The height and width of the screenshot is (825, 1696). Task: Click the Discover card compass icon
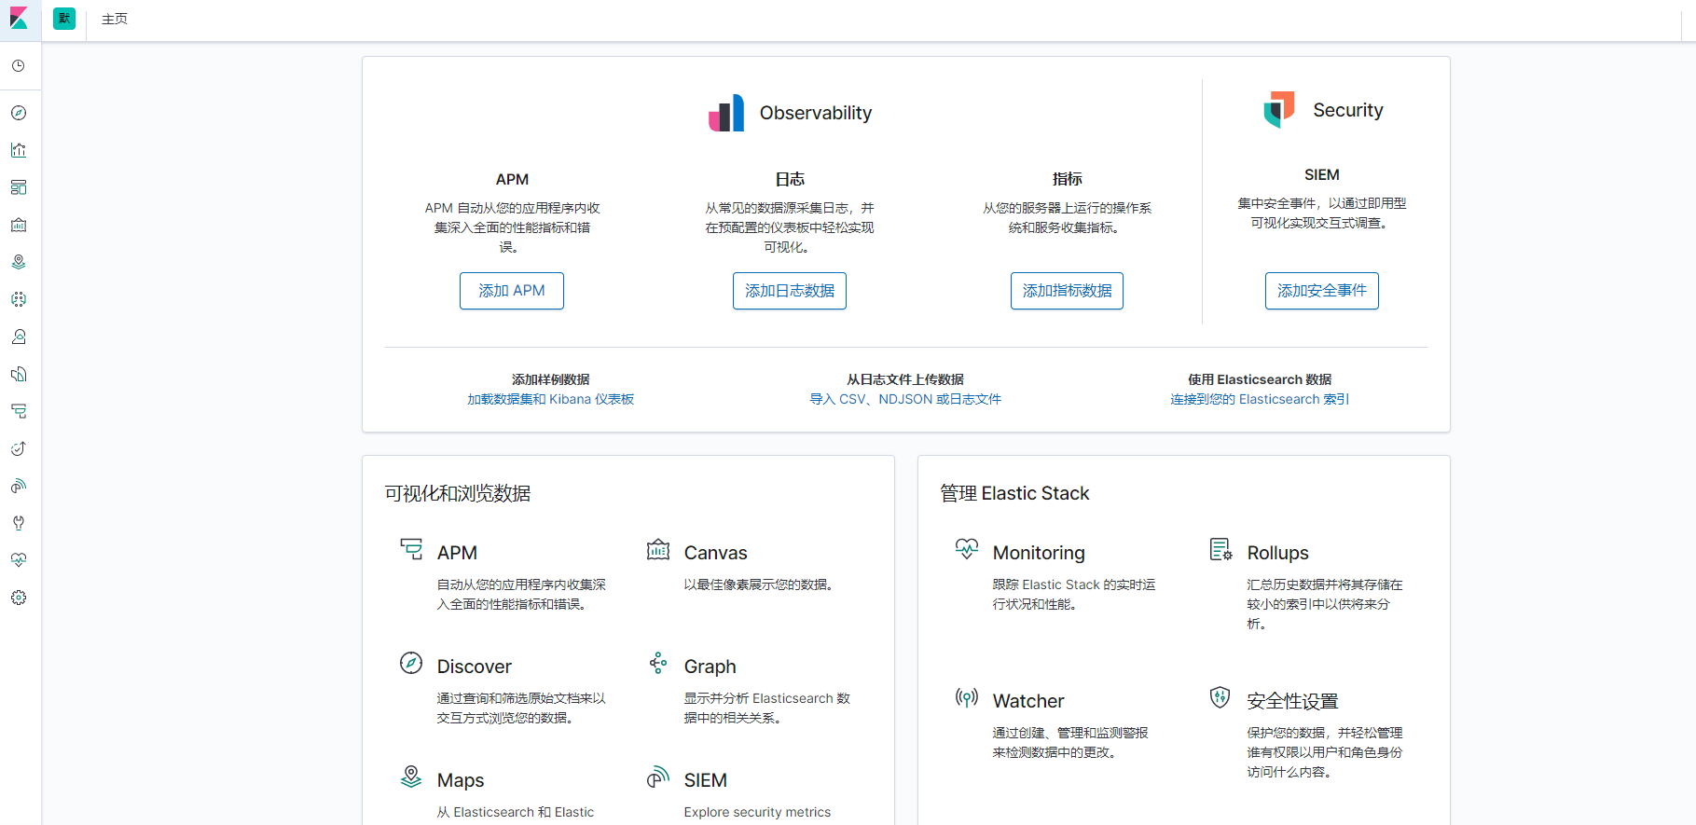pos(411,663)
